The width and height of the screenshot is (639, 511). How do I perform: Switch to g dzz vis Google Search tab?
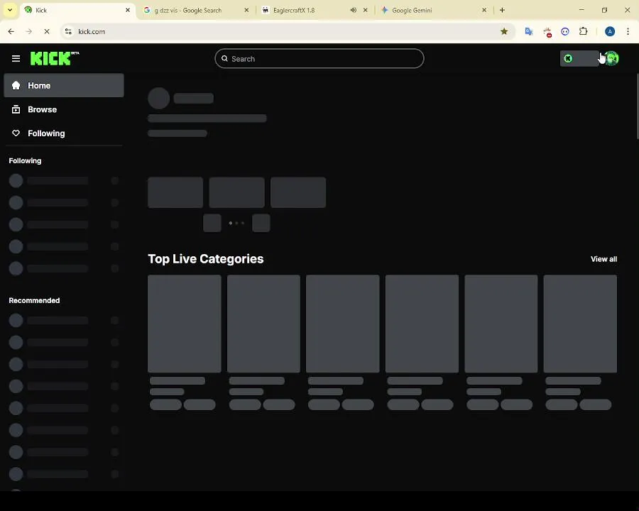click(x=196, y=10)
